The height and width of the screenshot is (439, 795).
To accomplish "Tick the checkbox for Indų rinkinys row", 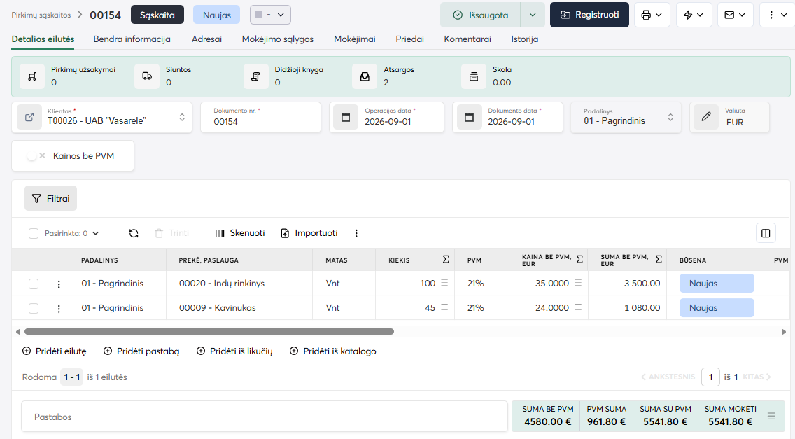I will coord(34,284).
